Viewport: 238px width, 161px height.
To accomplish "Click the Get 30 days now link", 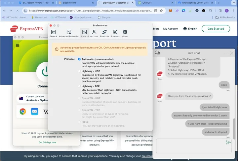I will [x=47, y=142].
